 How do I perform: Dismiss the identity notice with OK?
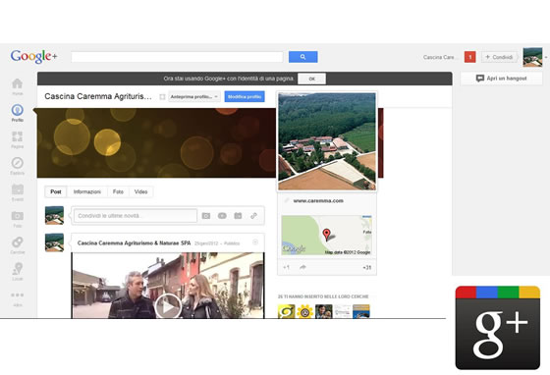311,79
